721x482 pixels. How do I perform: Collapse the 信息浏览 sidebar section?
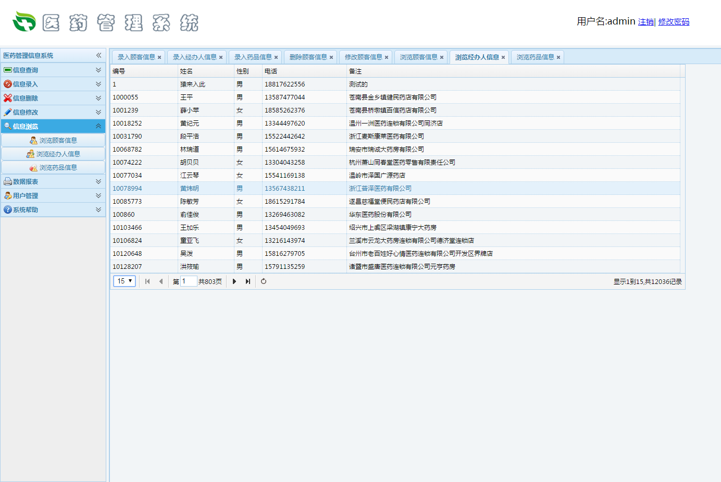pyautogui.click(x=98, y=126)
